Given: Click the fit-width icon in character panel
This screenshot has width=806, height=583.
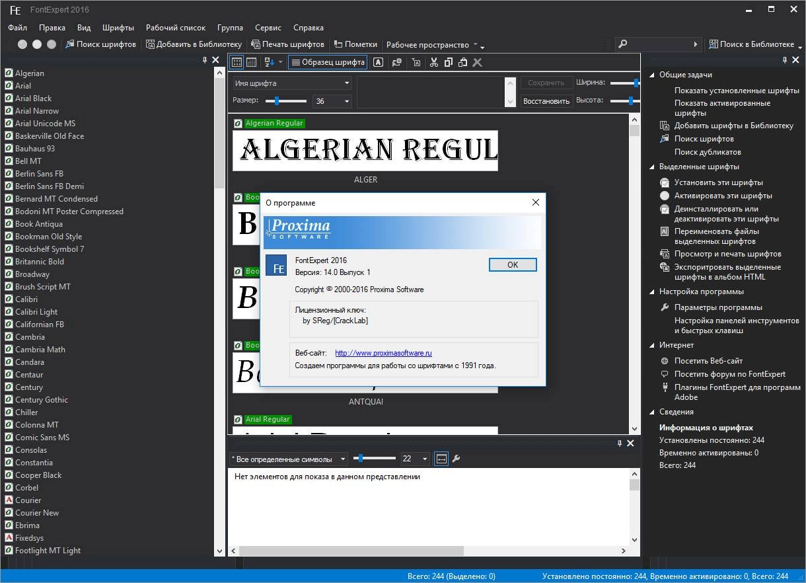Looking at the screenshot, I should (441, 459).
